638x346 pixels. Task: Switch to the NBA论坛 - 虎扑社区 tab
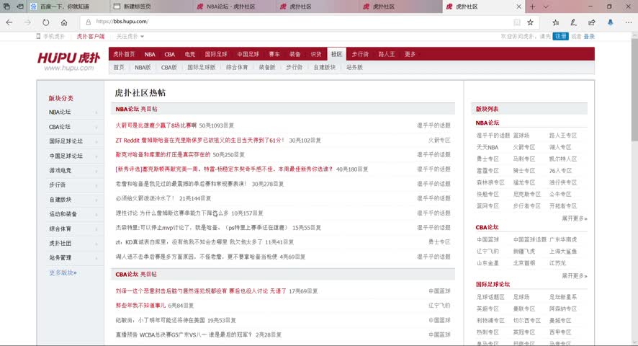234,6
